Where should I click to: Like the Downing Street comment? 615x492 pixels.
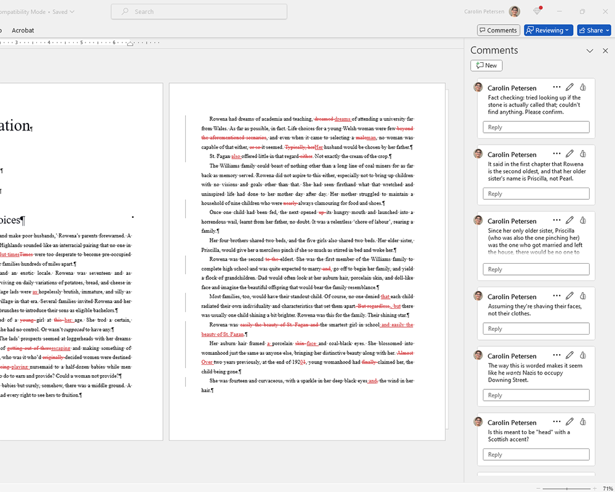pyautogui.click(x=583, y=355)
